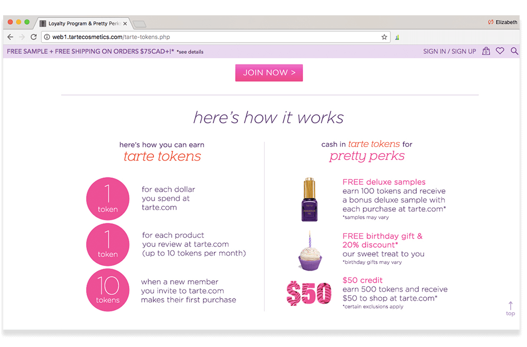The width and height of the screenshot is (527, 347).
Task: Click the '*samples may vary' footnote
Action: 366,217
